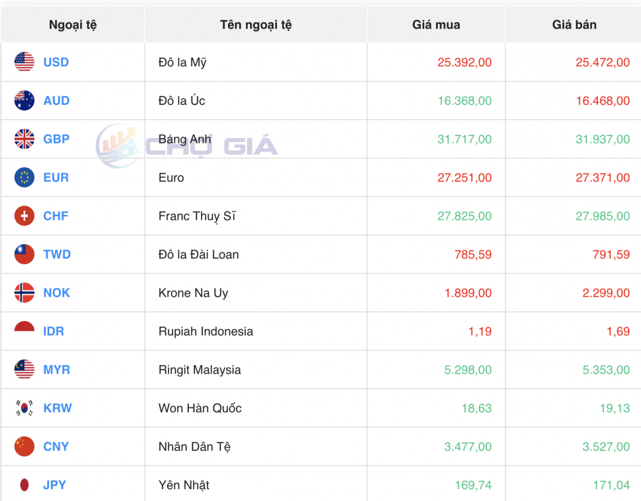This screenshot has height=501, width=641.
Task: Select the Swiss flag icon
Action: point(24,216)
